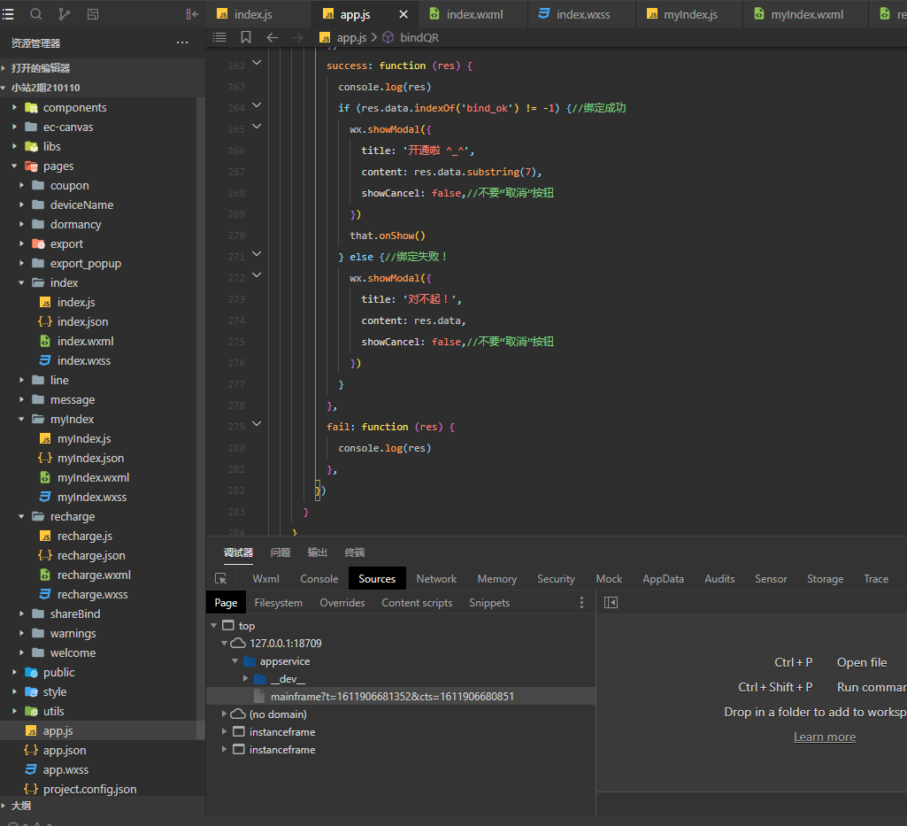
Task: Fold code at line 279
Action: pos(257,424)
